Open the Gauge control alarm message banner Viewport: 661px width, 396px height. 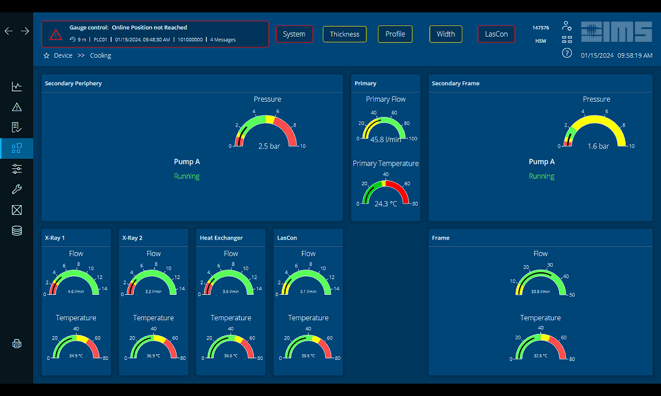(155, 34)
